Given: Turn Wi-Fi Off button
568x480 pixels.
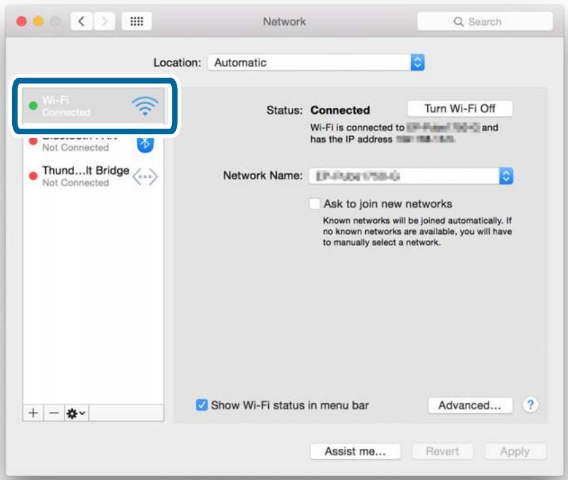Looking at the screenshot, I should 460,109.
